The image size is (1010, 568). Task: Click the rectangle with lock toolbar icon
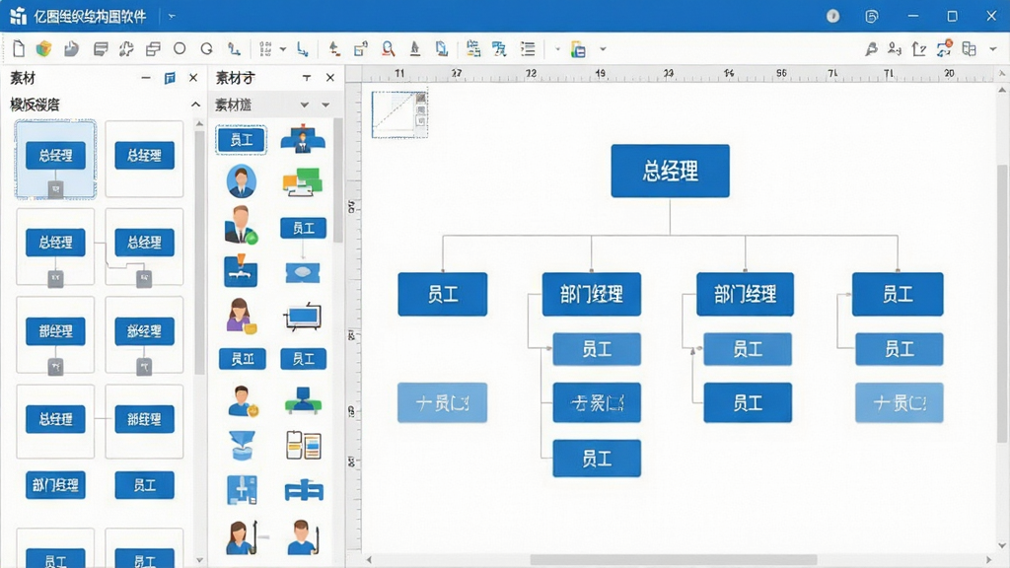coord(361,48)
